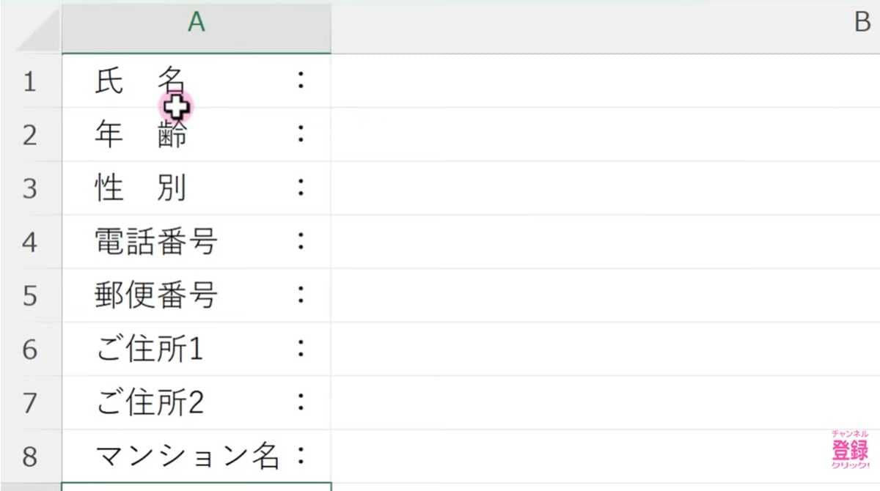Select row 4 by its header
The width and height of the screenshot is (880, 491).
coord(31,242)
